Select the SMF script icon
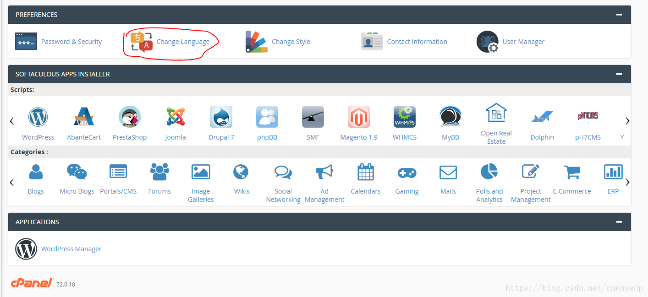The height and width of the screenshot is (297, 648). tap(313, 117)
